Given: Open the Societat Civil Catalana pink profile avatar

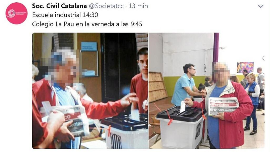Looking at the screenshot, I should click(17, 13).
